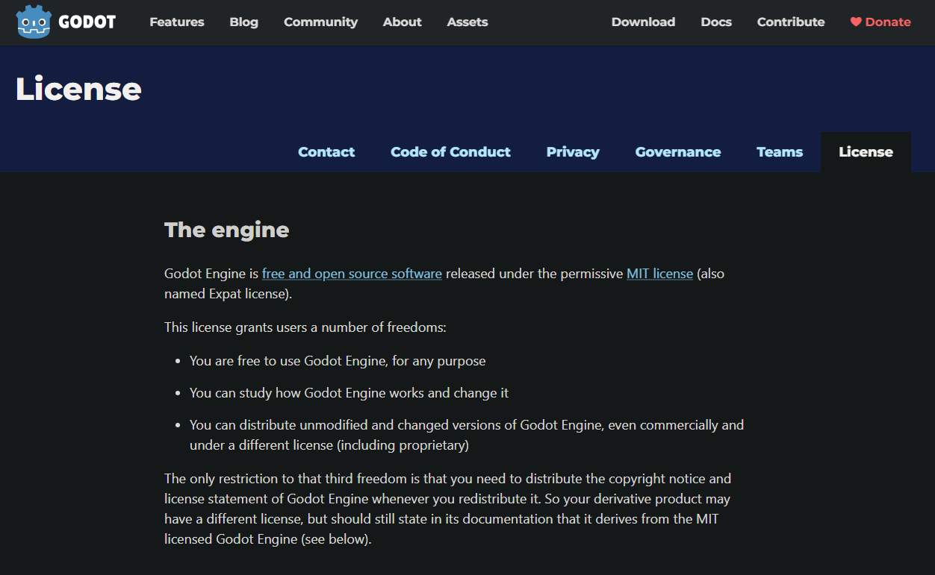The height and width of the screenshot is (575, 935).
Task: Select About in the top navigation
Action: tap(403, 22)
